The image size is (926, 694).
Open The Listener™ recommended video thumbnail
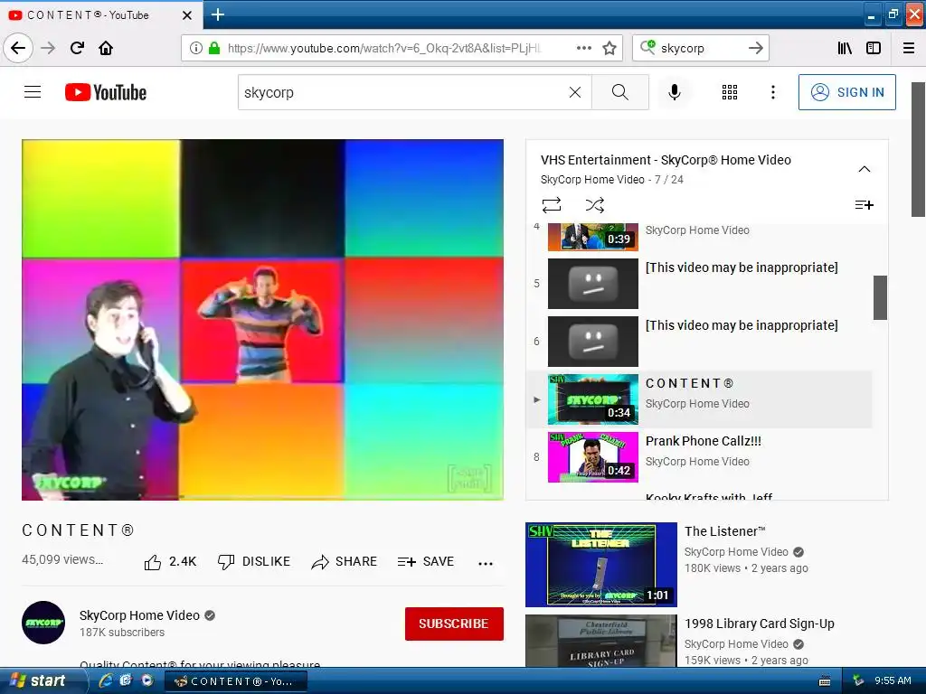601,565
